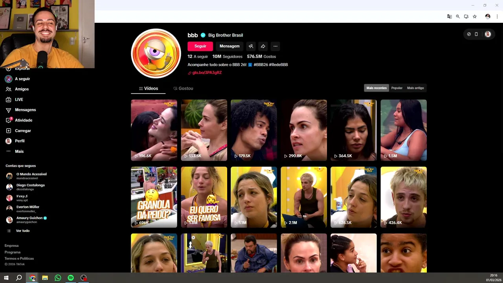Play the video with 2.1M views
Screen dimensions: 503x283
pyautogui.click(x=304, y=197)
